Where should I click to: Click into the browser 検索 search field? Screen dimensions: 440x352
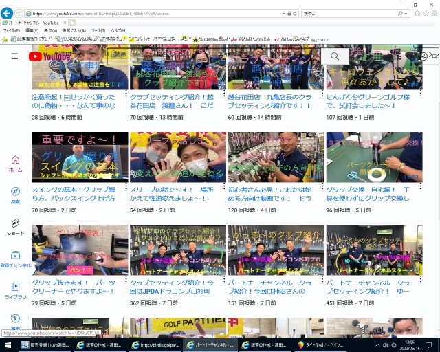[349, 14]
